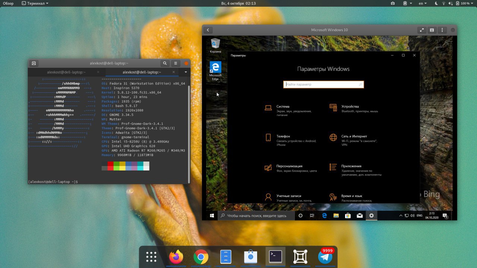This screenshot has width=477, height=268.
Task: Open Telegram from the dock
Action: (x=325, y=257)
